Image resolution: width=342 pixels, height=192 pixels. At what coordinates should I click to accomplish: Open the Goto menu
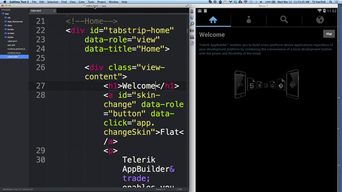82,2
